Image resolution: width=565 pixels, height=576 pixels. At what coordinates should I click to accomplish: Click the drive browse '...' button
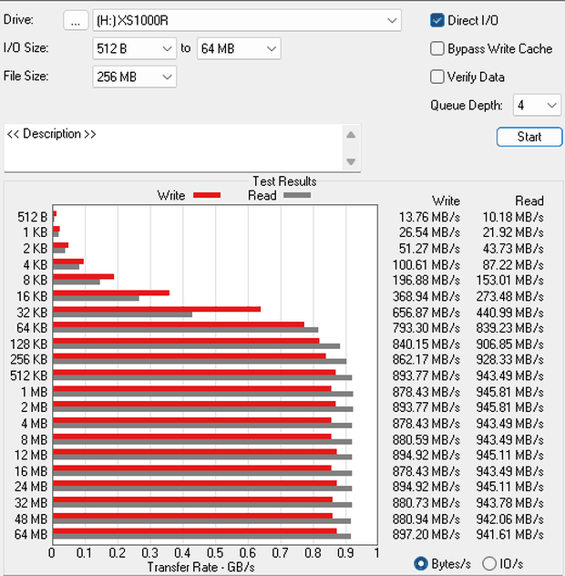76,20
